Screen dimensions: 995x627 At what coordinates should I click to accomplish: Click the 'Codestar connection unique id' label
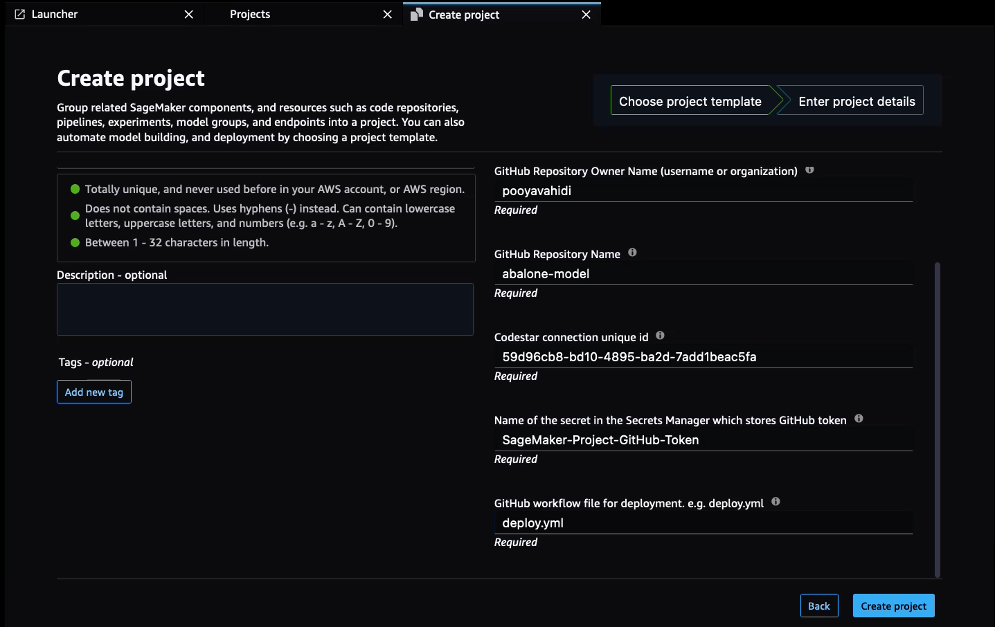point(571,337)
